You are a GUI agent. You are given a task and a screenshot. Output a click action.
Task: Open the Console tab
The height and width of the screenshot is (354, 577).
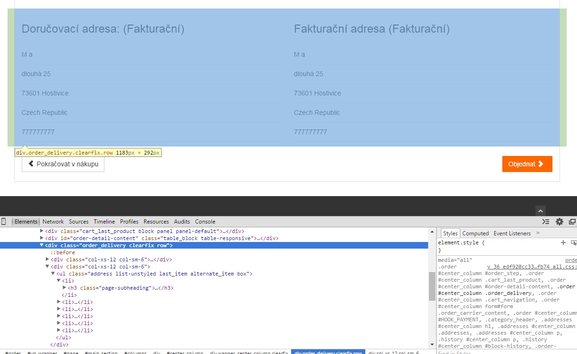pyautogui.click(x=205, y=222)
